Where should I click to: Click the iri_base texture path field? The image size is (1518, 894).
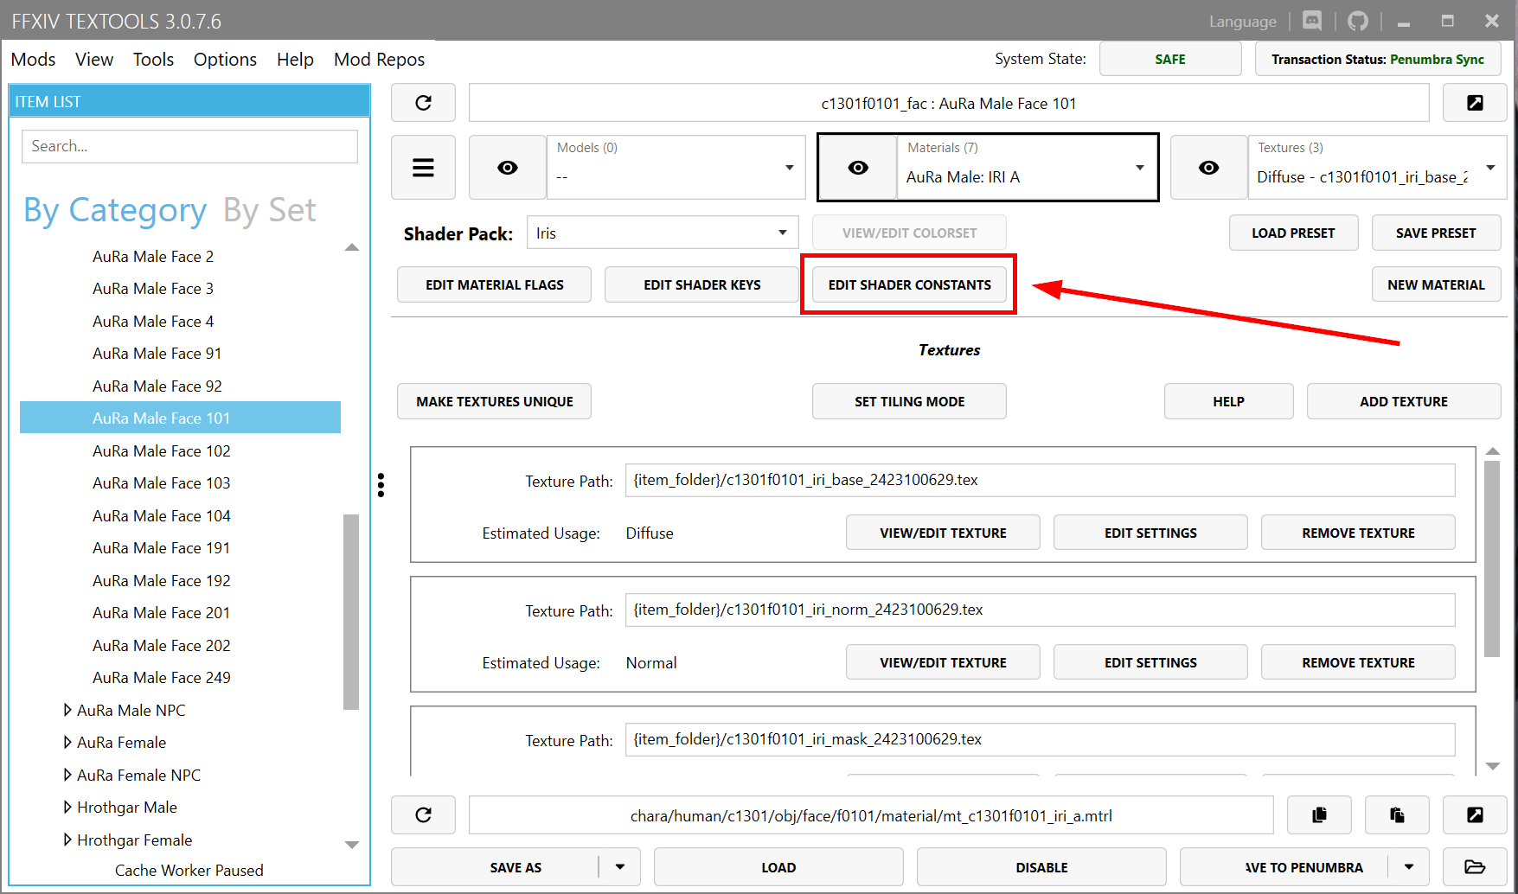[1040, 480]
